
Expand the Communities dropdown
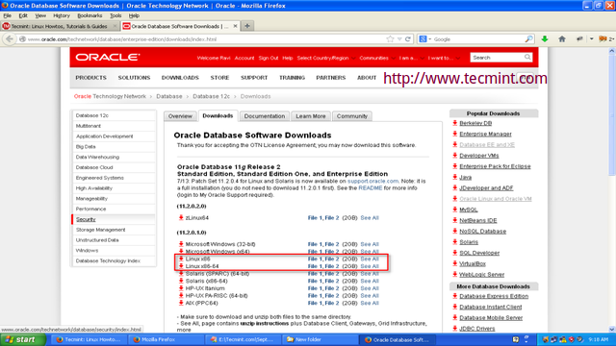click(376, 58)
